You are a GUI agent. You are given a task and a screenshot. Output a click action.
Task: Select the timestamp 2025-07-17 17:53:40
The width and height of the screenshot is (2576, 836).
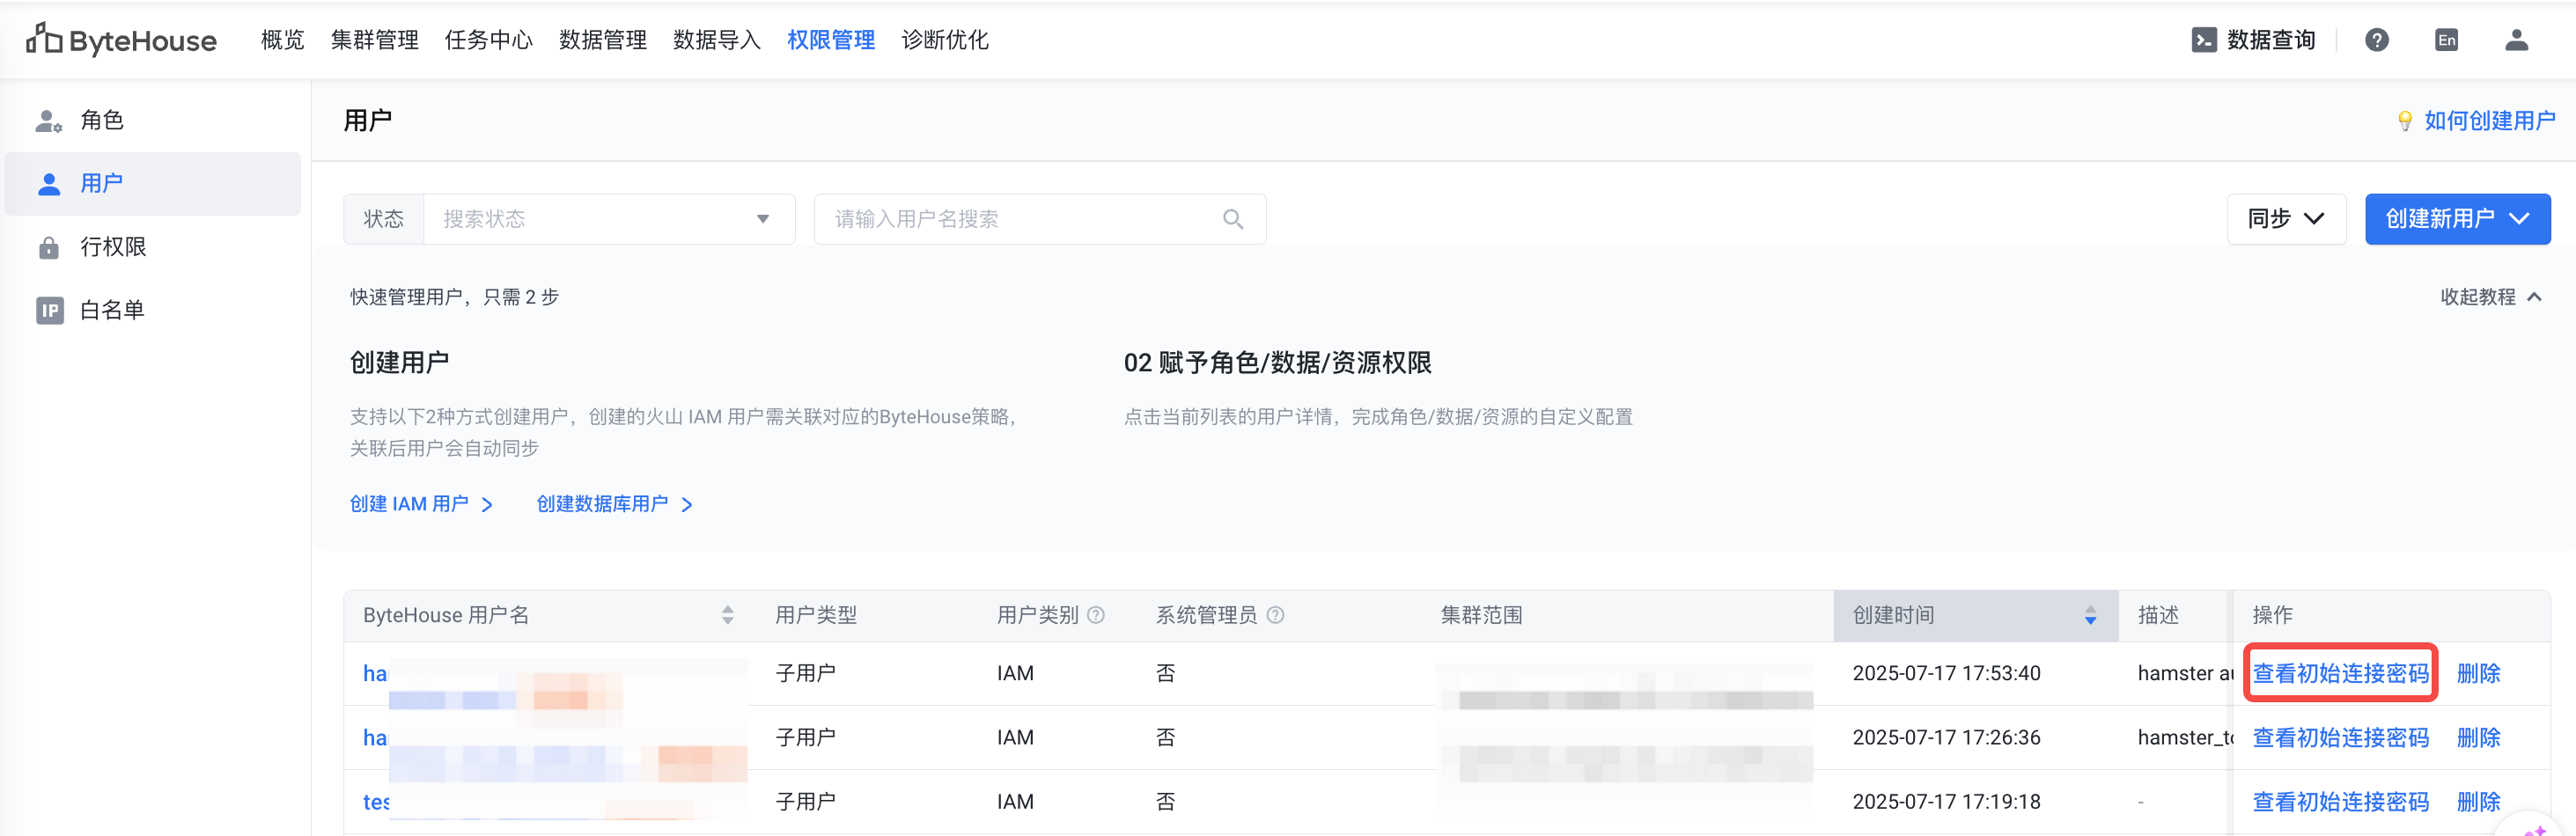[1946, 674]
